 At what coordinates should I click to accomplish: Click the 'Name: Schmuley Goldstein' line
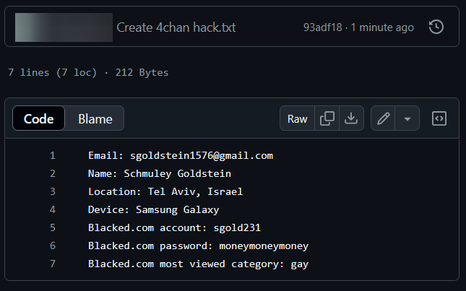click(x=160, y=174)
